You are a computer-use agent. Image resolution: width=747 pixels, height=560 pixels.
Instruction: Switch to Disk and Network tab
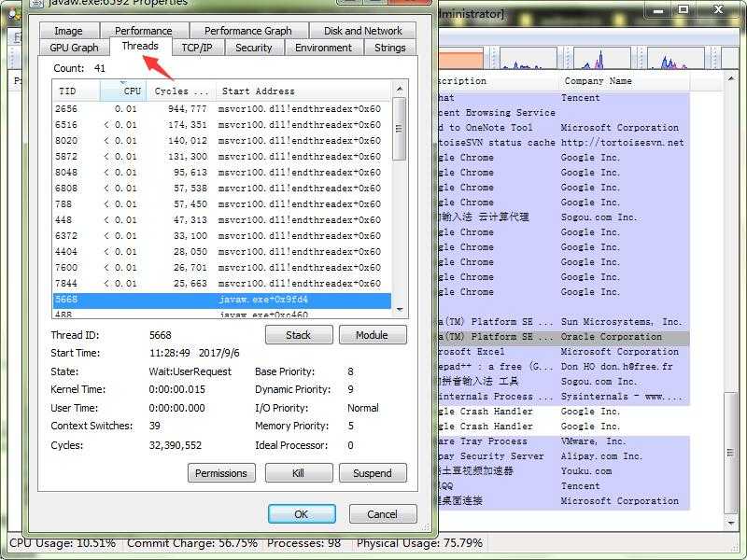pyautogui.click(x=362, y=31)
